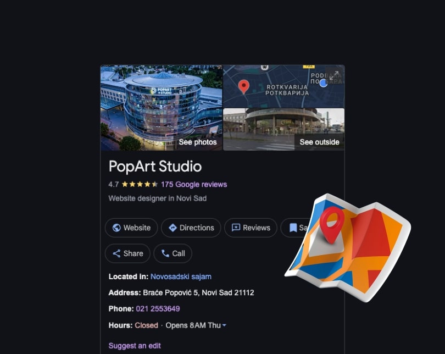Click the phone handset Call icon
This screenshot has width=445, height=354.
165,253
